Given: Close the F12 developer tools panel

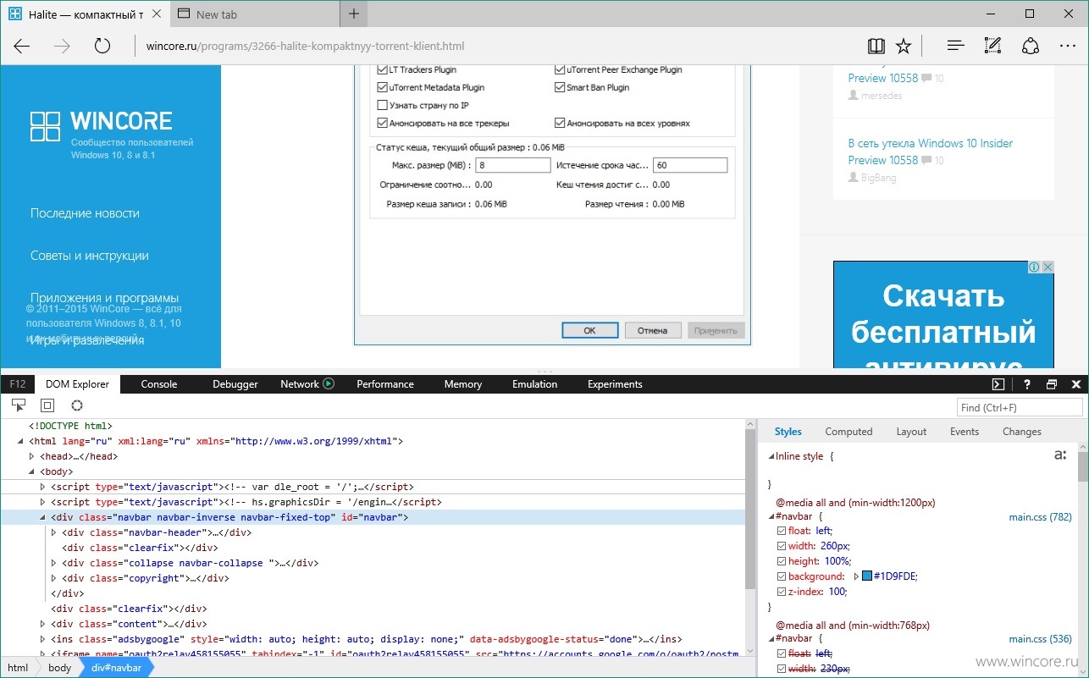Looking at the screenshot, I should pos(1075,384).
